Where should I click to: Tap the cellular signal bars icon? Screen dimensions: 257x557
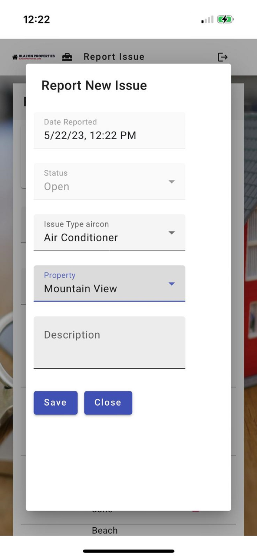point(207,20)
